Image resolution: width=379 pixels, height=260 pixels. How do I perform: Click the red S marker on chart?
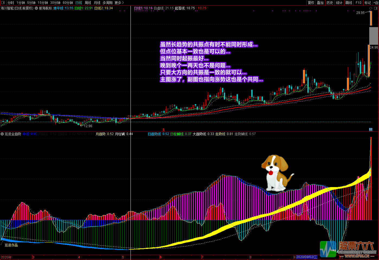click(x=163, y=130)
